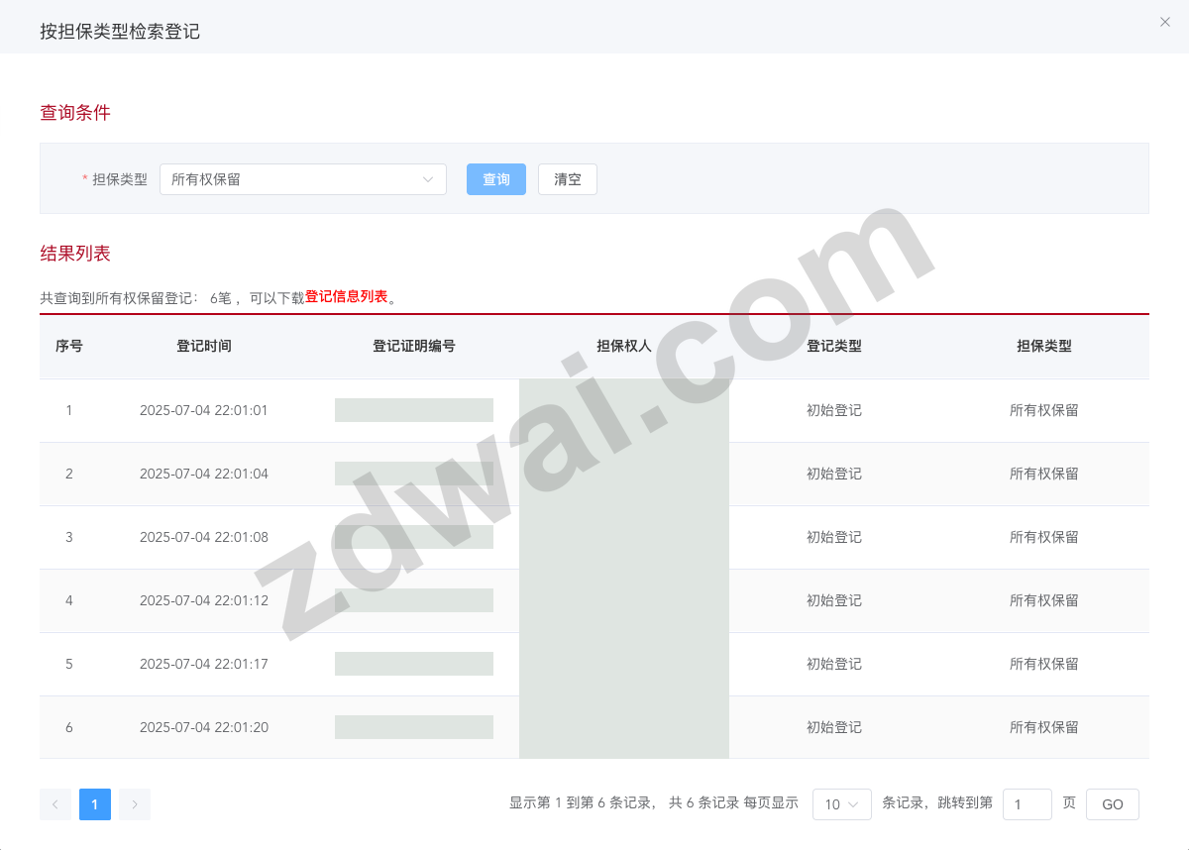This screenshot has height=850, width=1189.
Task: Select the row timestamp 2025-07-04 22:01:04
Action: 204,474
